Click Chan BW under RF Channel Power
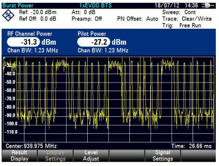 (x=33, y=50)
